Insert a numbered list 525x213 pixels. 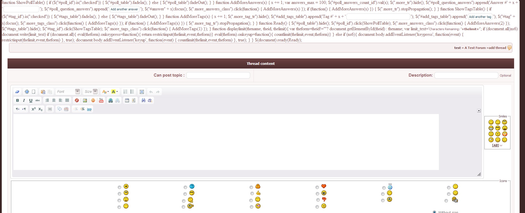[x=125, y=92]
